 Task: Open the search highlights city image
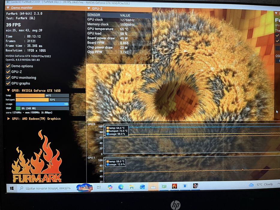[84, 187]
